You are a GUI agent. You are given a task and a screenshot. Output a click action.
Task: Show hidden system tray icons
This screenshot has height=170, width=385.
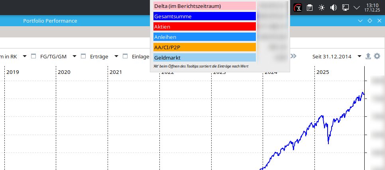357,8
